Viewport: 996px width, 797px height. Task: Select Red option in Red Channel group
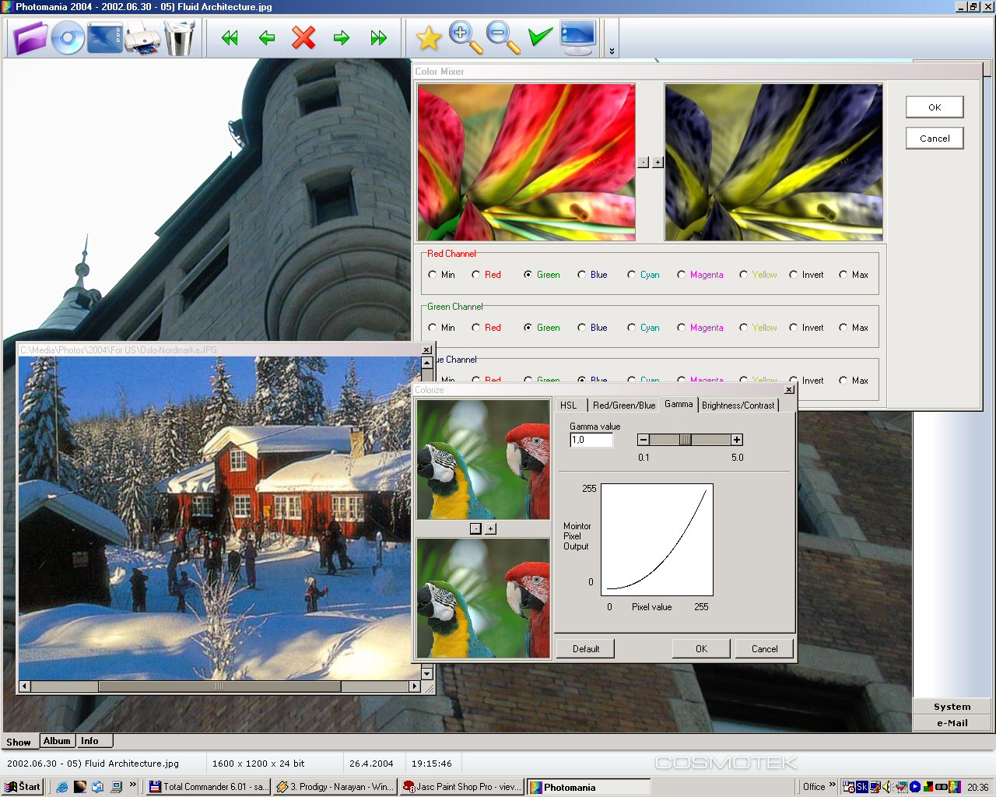[x=486, y=275]
